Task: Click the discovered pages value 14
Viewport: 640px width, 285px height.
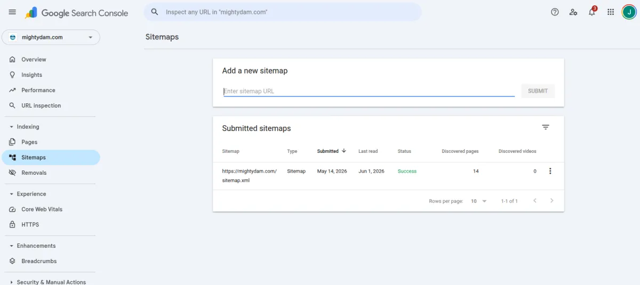Action: coord(476,172)
